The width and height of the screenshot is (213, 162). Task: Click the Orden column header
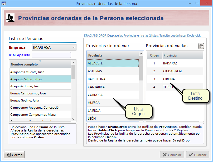point(154,55)
